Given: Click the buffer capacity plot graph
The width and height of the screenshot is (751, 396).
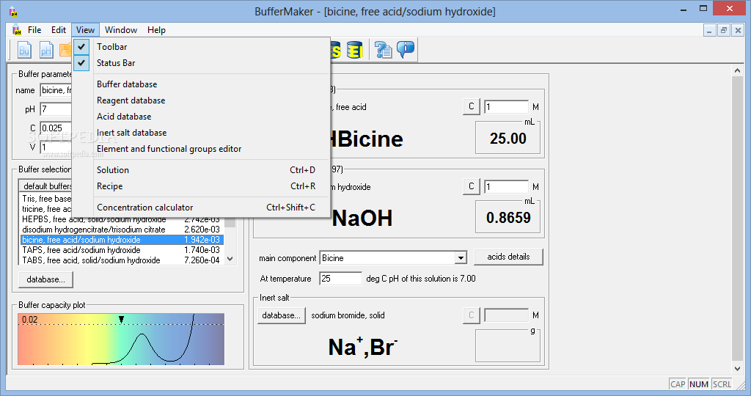Looking at the screenshot, I should pos(121,340).
